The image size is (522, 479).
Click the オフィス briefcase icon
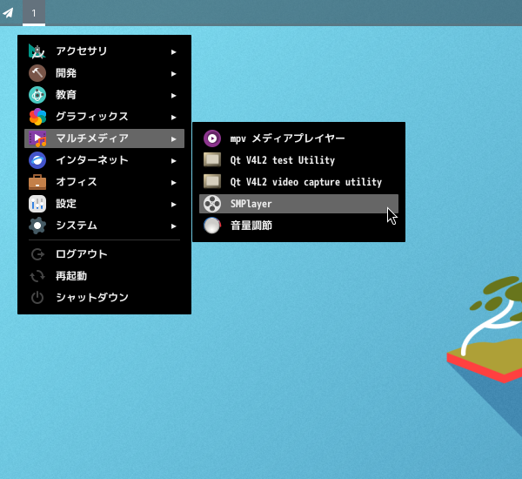[x=37, y=182]
